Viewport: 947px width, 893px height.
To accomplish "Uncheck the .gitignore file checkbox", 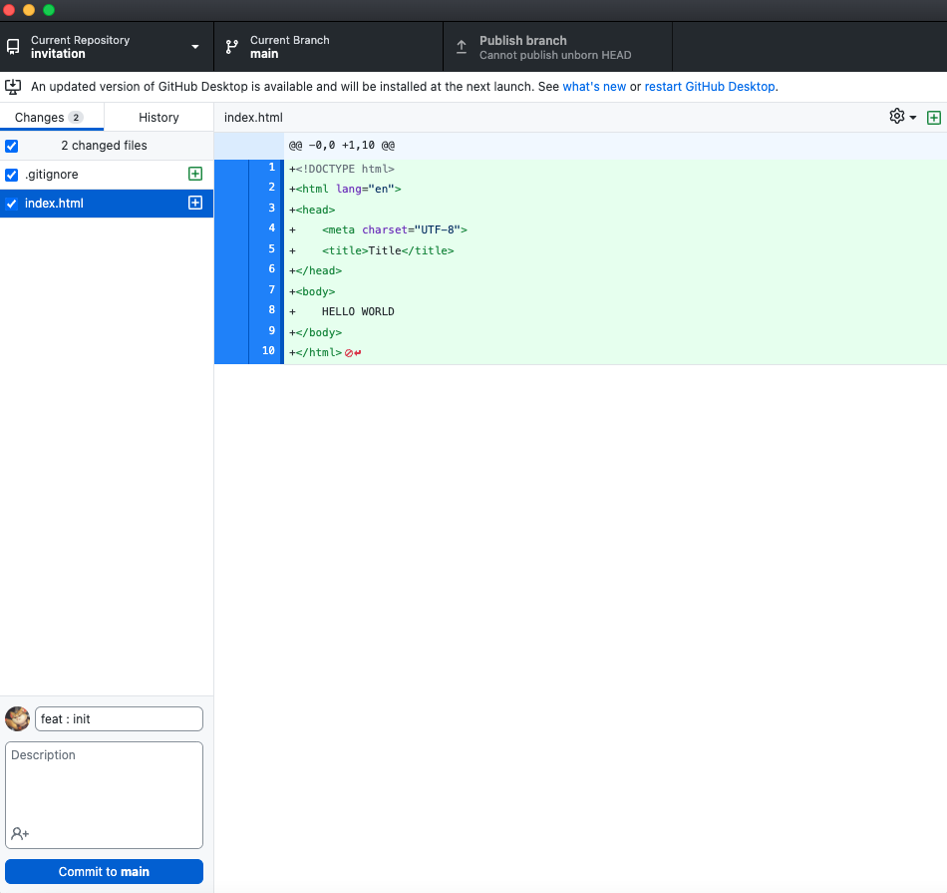I will (x=12, y=175).
